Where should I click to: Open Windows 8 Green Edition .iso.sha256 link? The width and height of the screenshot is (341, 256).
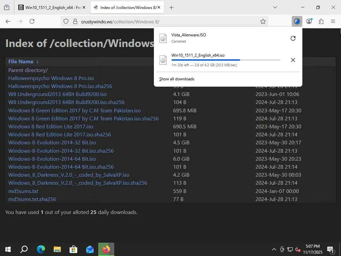[x=83, y=119]
